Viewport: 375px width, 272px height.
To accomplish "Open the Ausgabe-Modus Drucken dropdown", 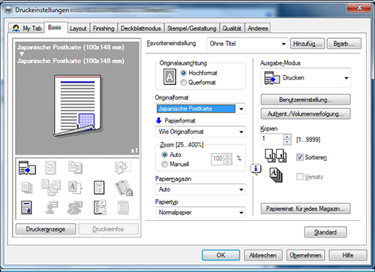I will 305,78.
